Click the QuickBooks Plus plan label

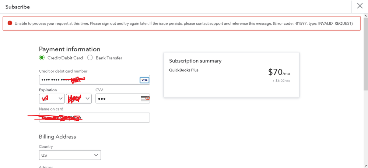pyautogui.click(x=184, y=70)
